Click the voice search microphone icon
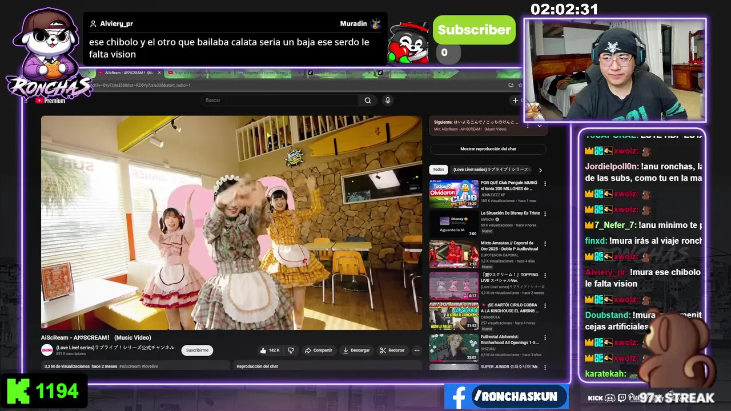 (x=388, y=100)
